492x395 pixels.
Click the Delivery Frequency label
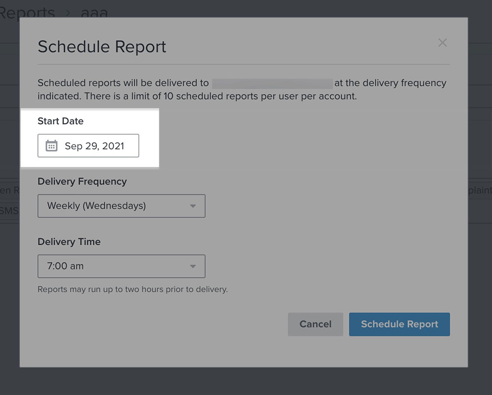[82, 181]
